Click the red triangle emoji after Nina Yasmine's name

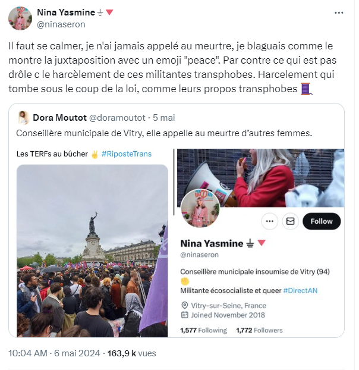109,12
